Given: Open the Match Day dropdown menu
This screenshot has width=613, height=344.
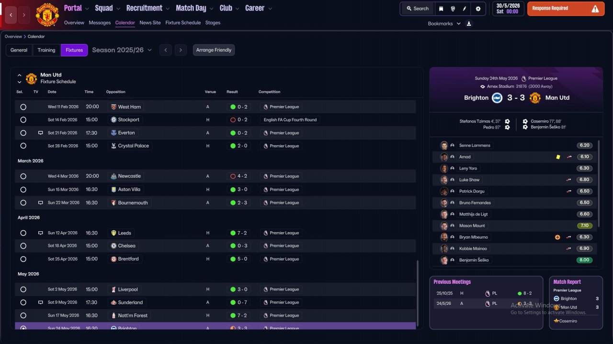Looking at the screenshot, I should tap(194, 8).
